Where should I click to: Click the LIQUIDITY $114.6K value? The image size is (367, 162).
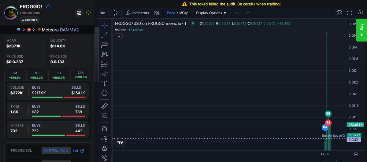(x=58, y=46)
